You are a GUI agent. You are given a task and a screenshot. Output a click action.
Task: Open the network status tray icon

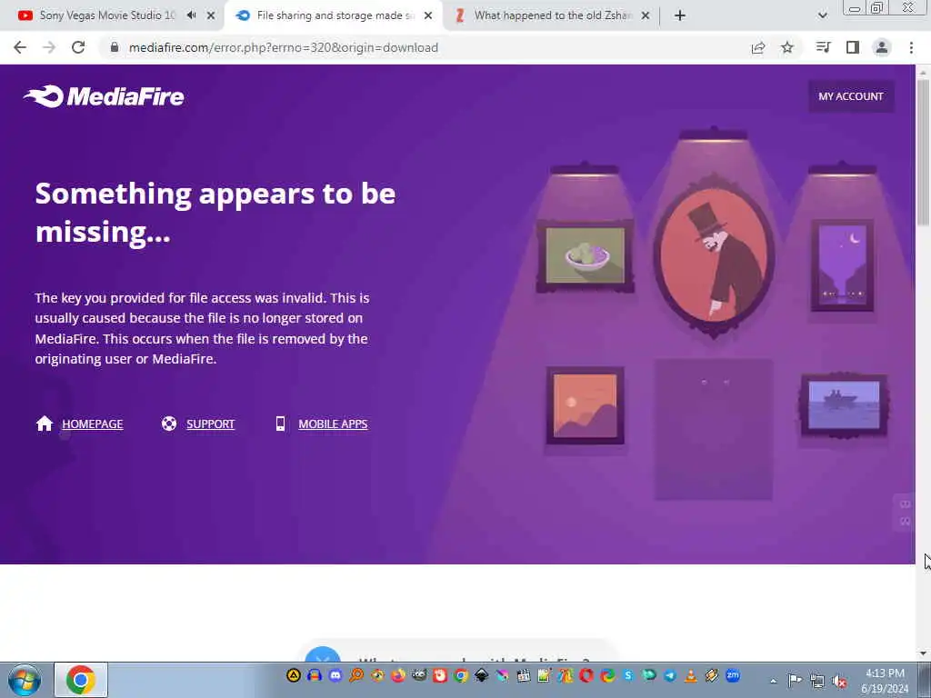pyautogui.click(x=817, y=681)
